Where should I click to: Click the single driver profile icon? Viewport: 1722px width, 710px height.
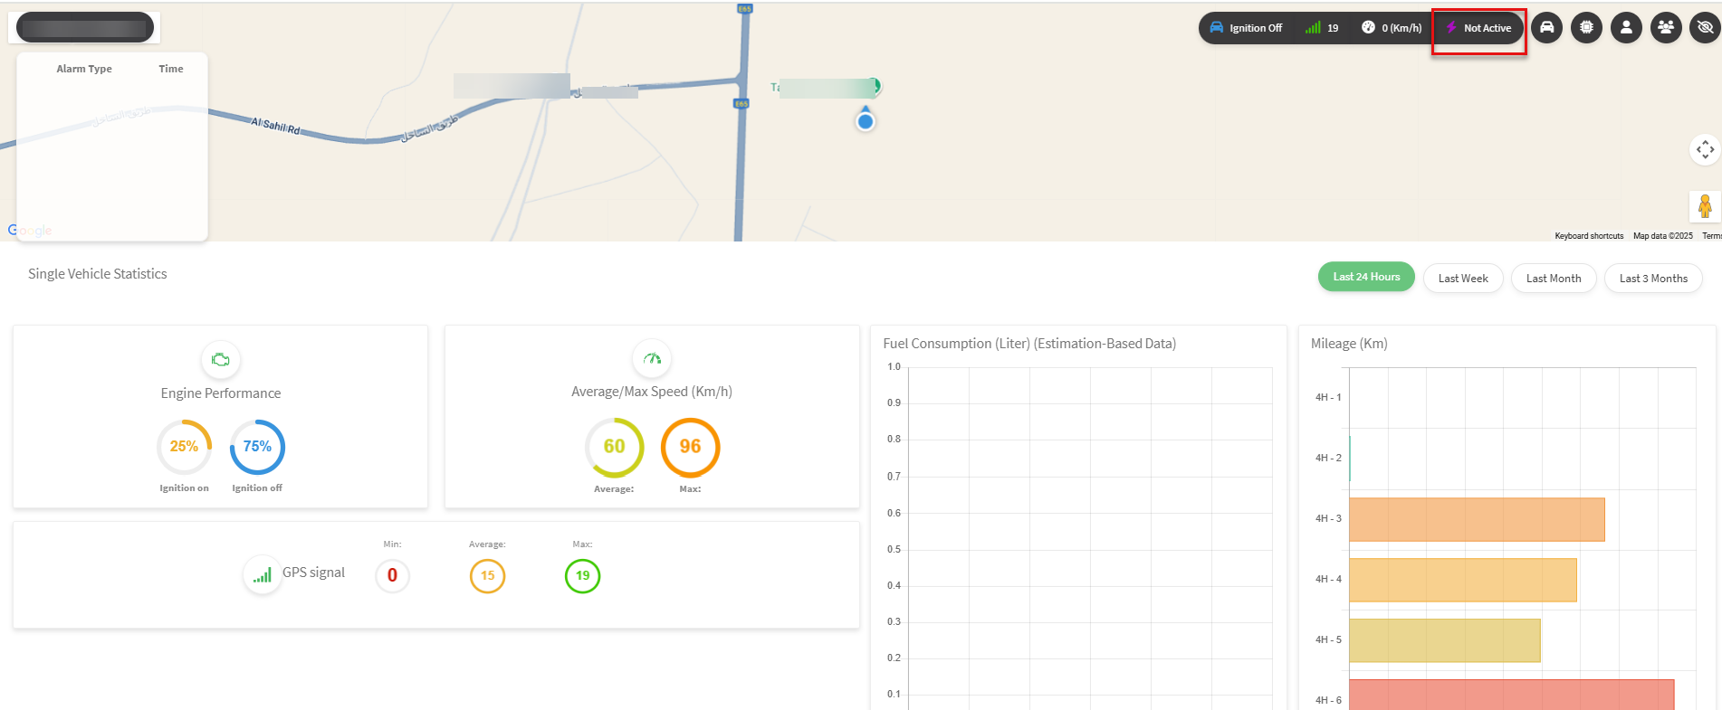click(1626, 27)
